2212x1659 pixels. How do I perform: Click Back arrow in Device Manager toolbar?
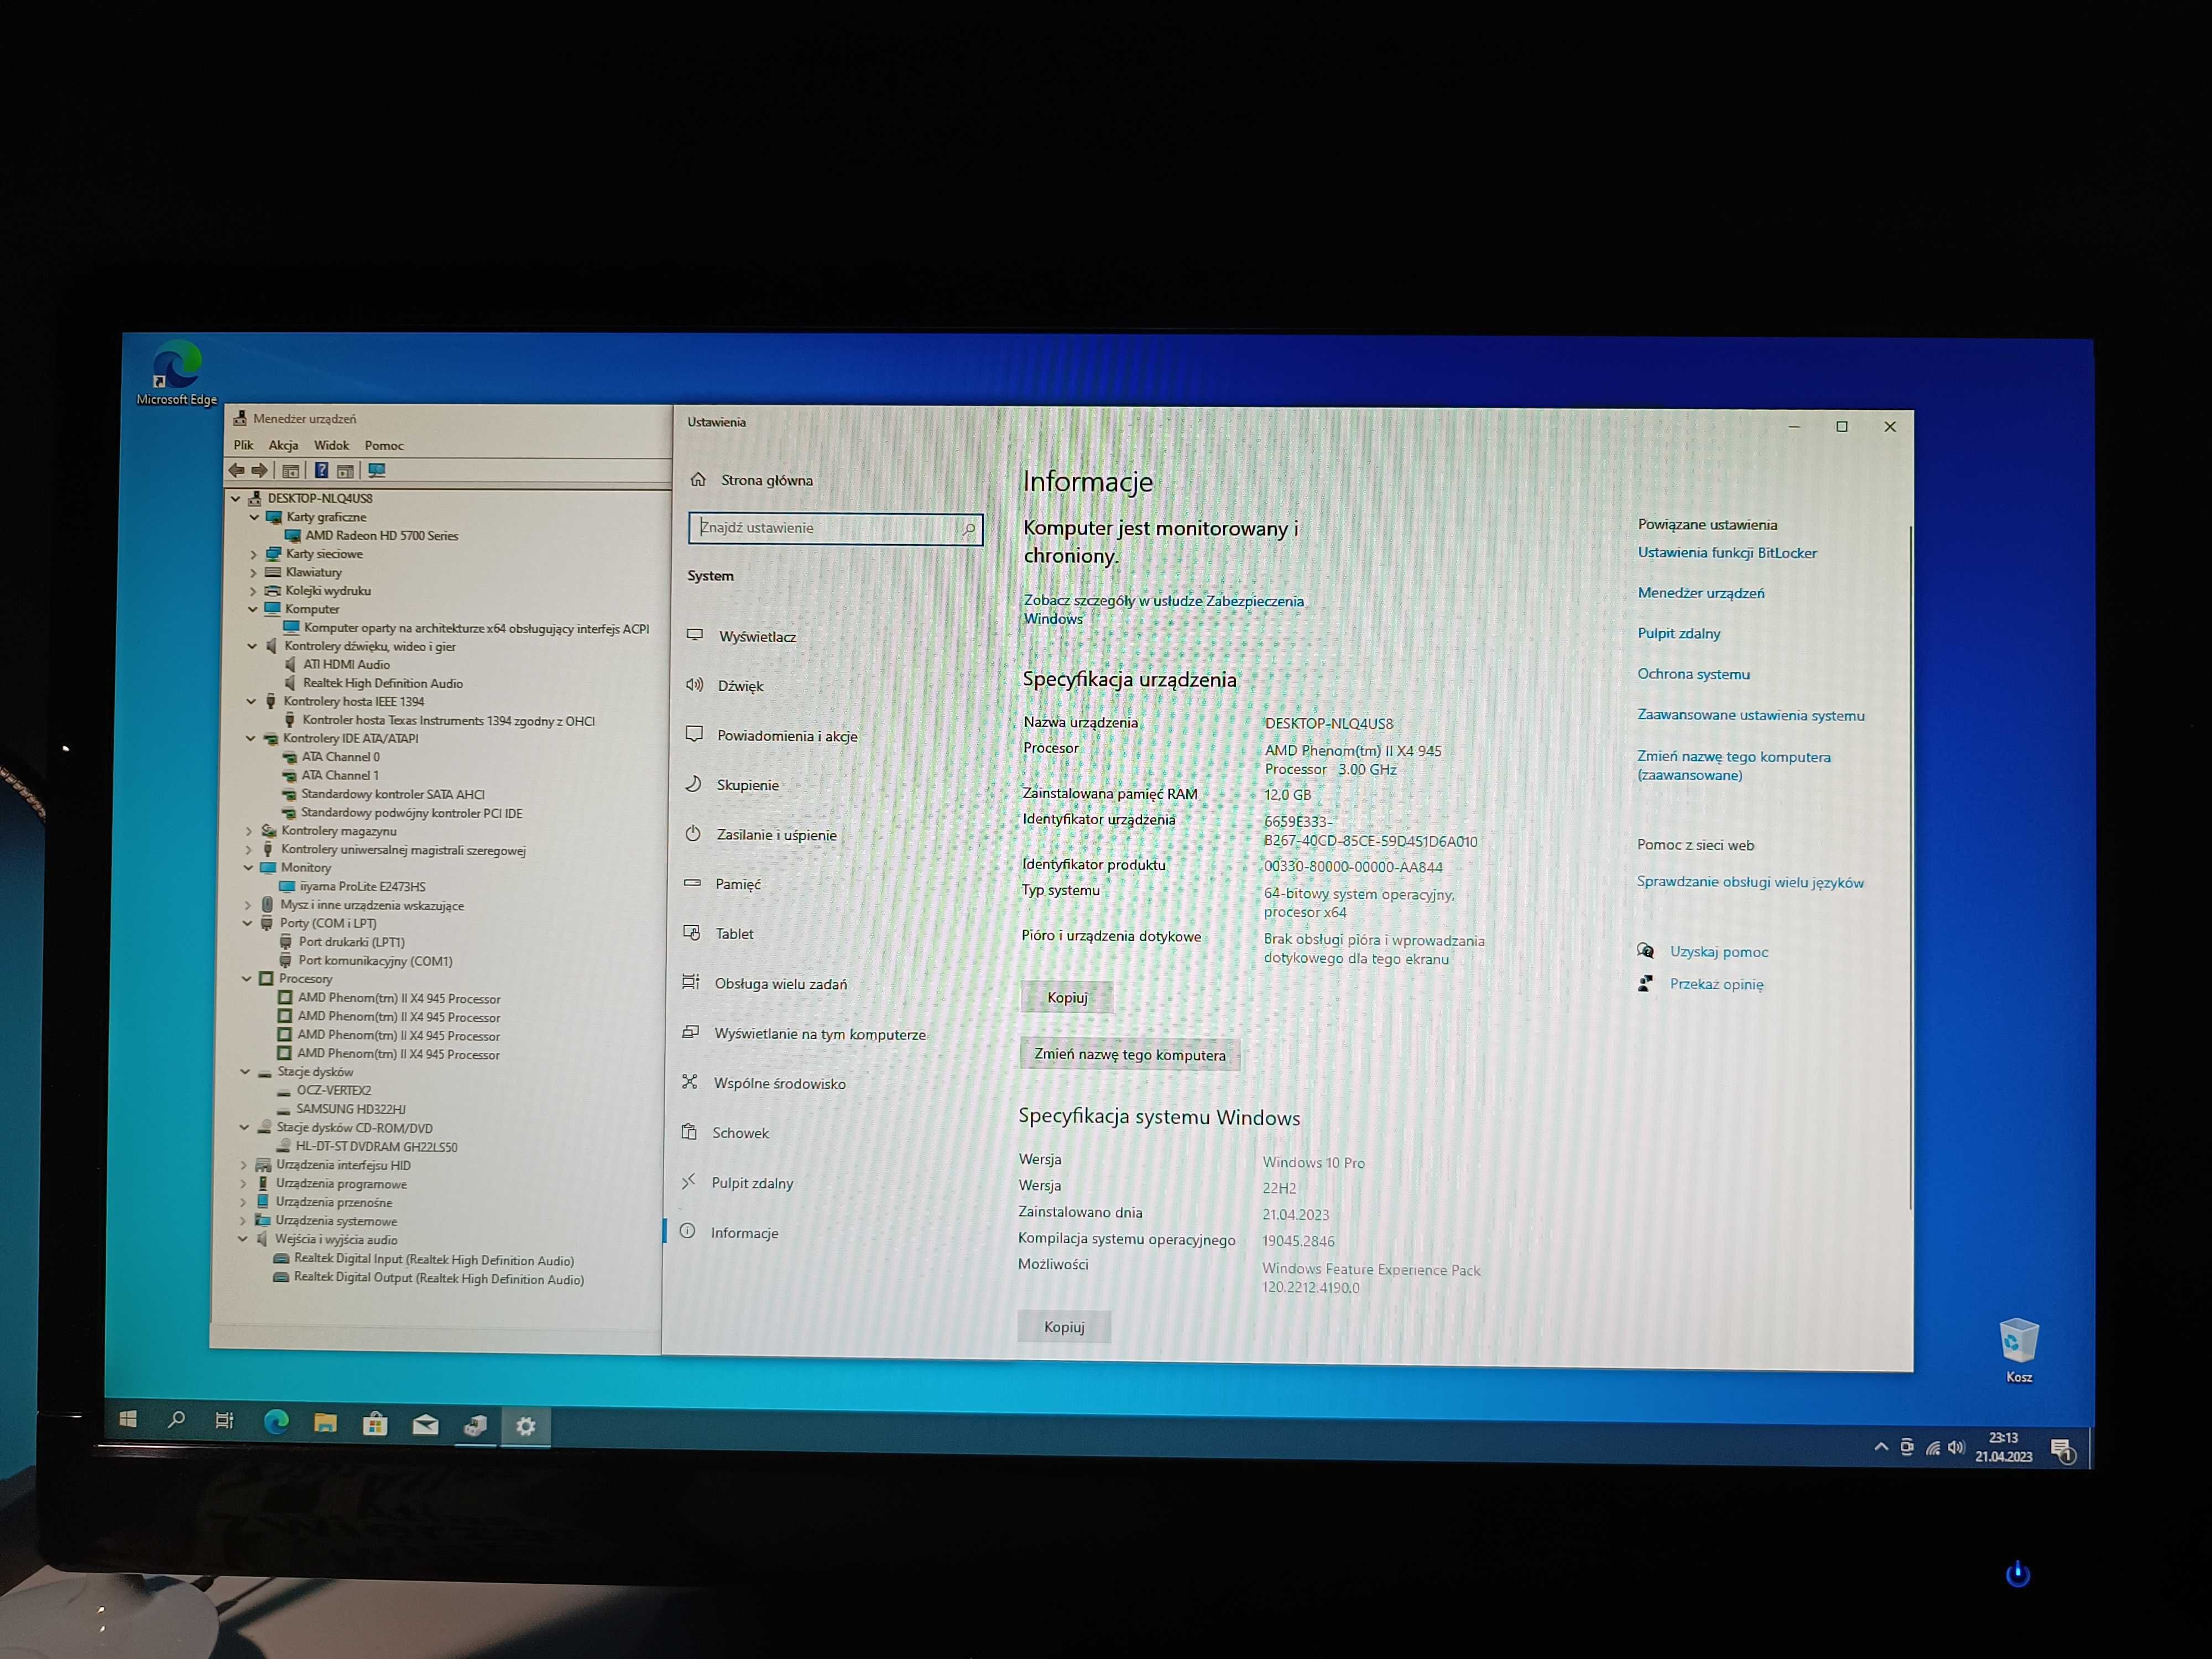point(237,470)
